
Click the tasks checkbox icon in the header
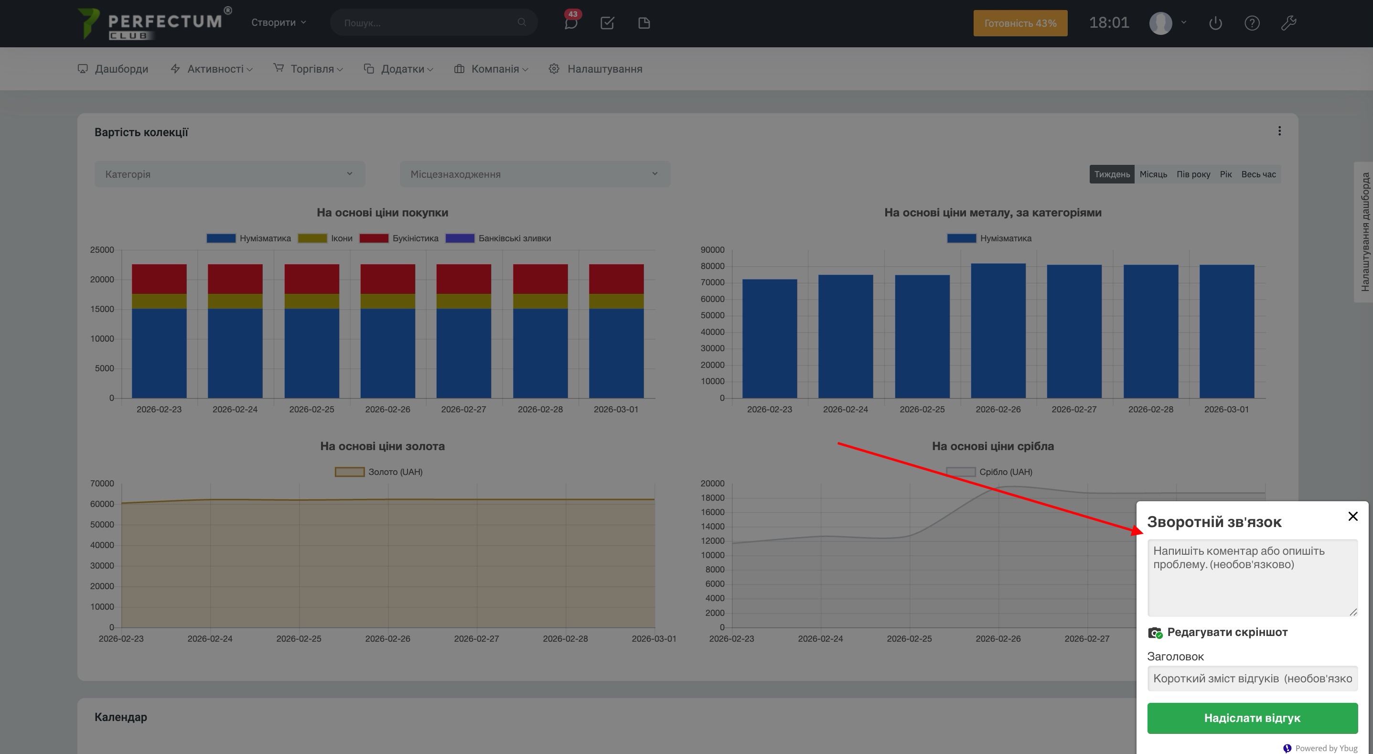607,23
